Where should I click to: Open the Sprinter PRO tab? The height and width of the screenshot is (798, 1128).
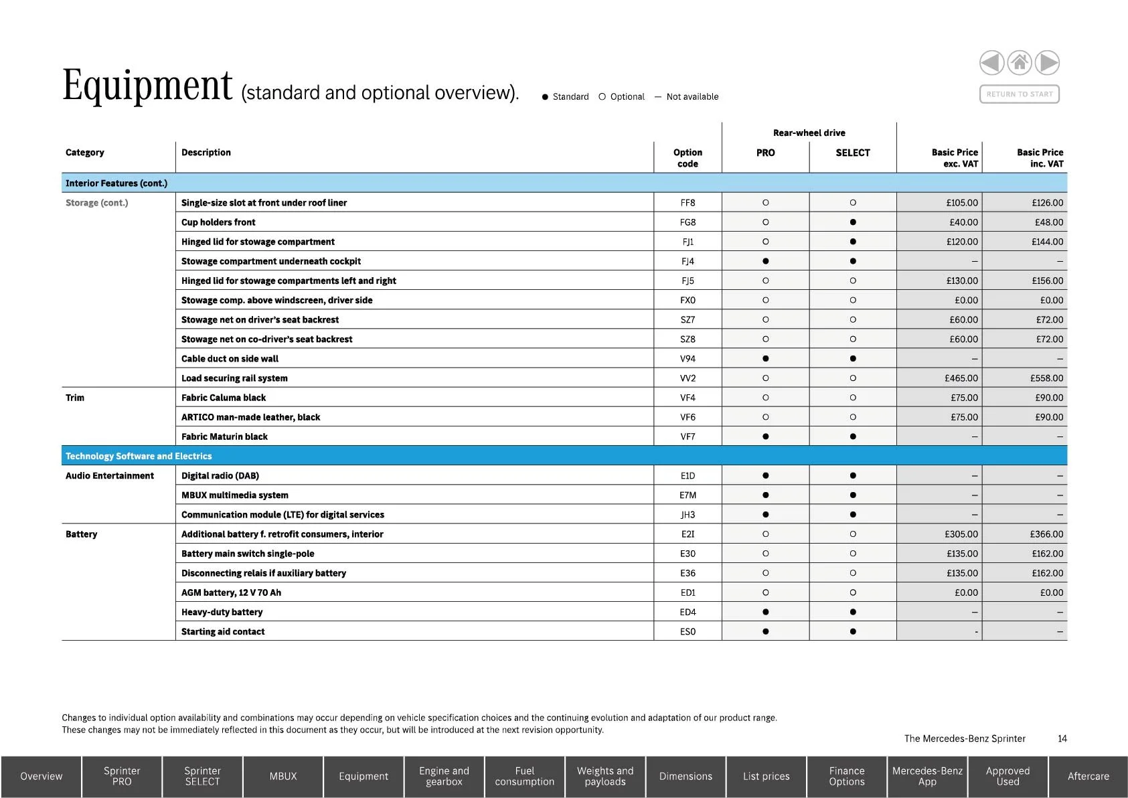[122, 777]
